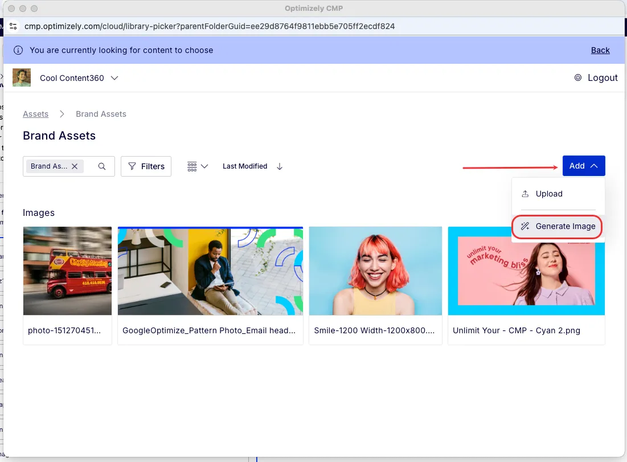The image size is (627, 462).
Task: Click the Back link in banner
Action: coord(600,50)
